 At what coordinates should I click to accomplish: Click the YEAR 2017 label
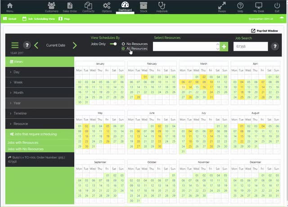17,53
